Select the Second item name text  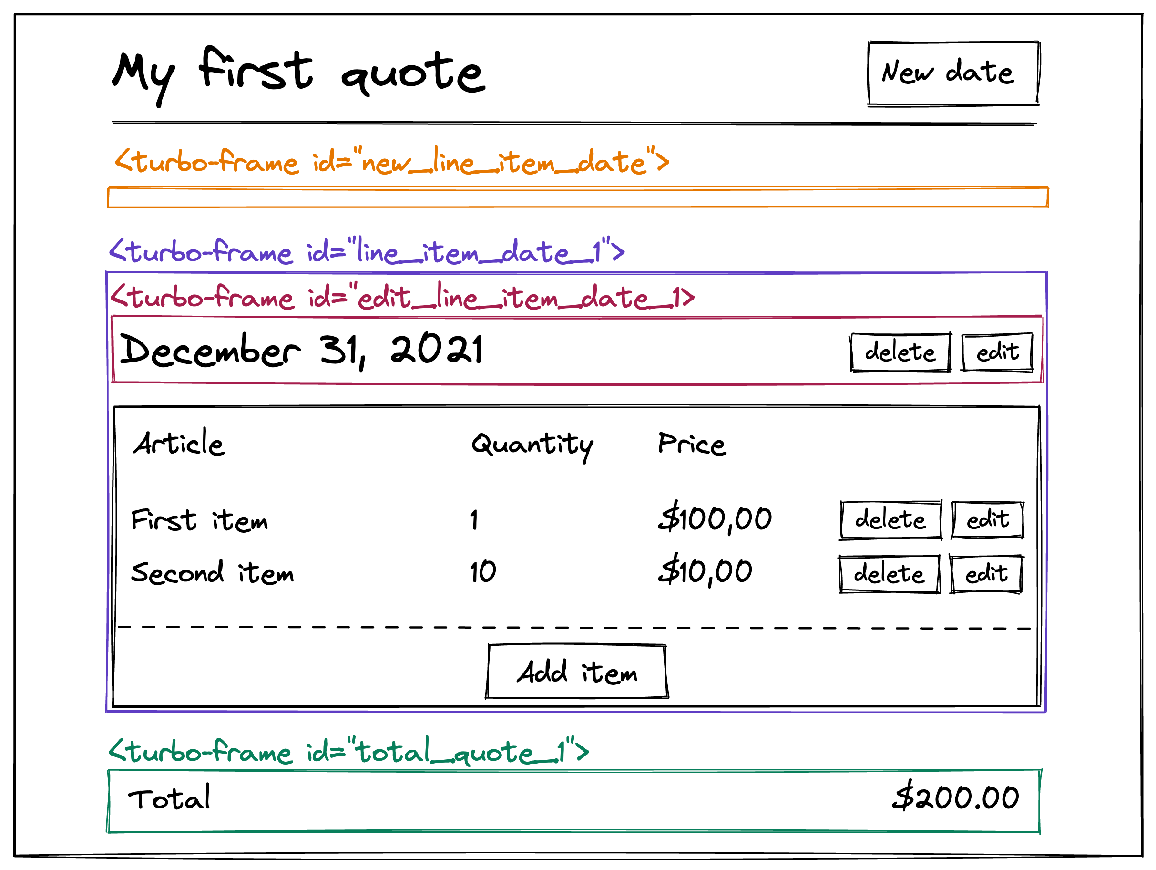(x=212, y=572)
